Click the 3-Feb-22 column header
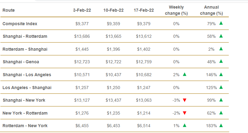The height and width of the screenshot is (133, 248). point(82,10)
